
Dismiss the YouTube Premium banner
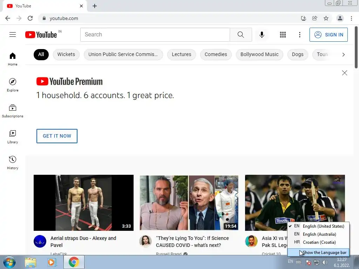(x=344, y=73)
